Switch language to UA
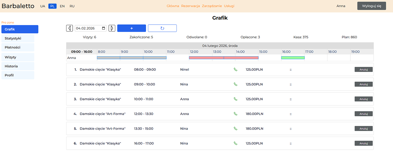This screenshot has width=393, height=154. [x=43, y=6]
